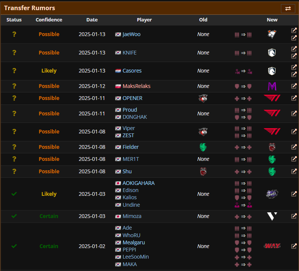Image resolution: width=299 pixels, height=271 pixels.
Task: Toggle the transfer swap view button
Action: click(x=288, y=8)
